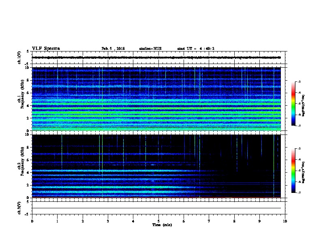The width and height of the screenshot is (321, 248).
Task: Click the "ch.1(V)" waveform axis label
Action: coord(19,58)
